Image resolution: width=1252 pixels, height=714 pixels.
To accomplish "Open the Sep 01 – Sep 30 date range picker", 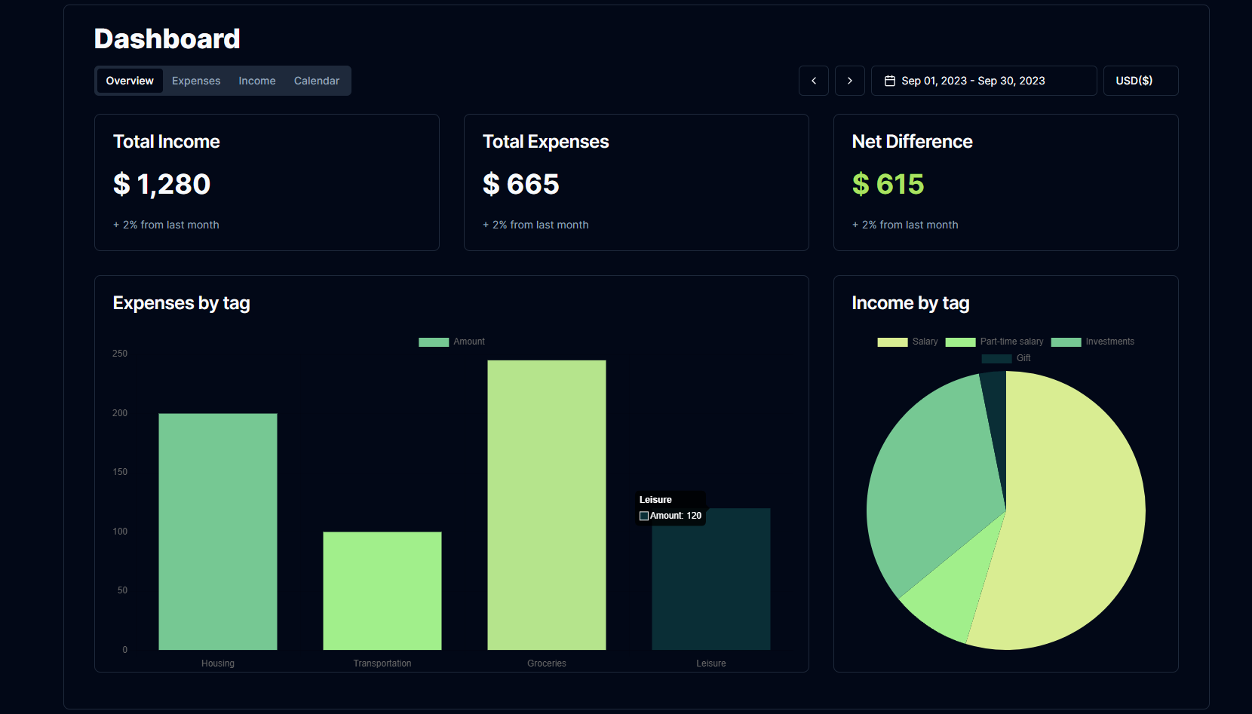I will point(984,81).
